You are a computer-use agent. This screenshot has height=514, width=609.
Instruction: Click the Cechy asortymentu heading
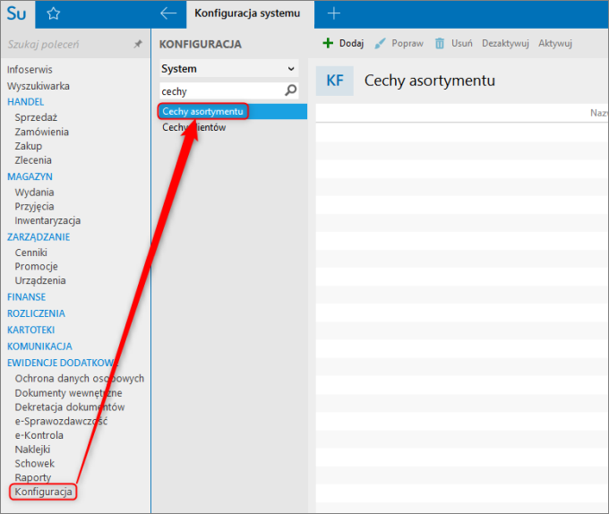(430, 81)
